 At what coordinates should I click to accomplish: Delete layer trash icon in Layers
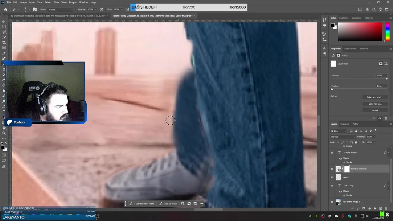(x=386, y=208)
